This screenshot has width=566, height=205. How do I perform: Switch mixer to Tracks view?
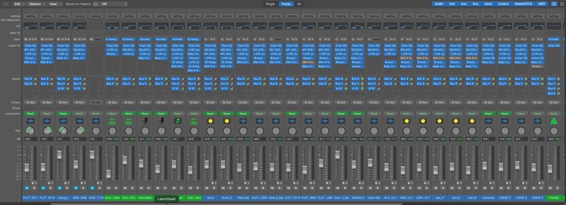pos(286,4)
